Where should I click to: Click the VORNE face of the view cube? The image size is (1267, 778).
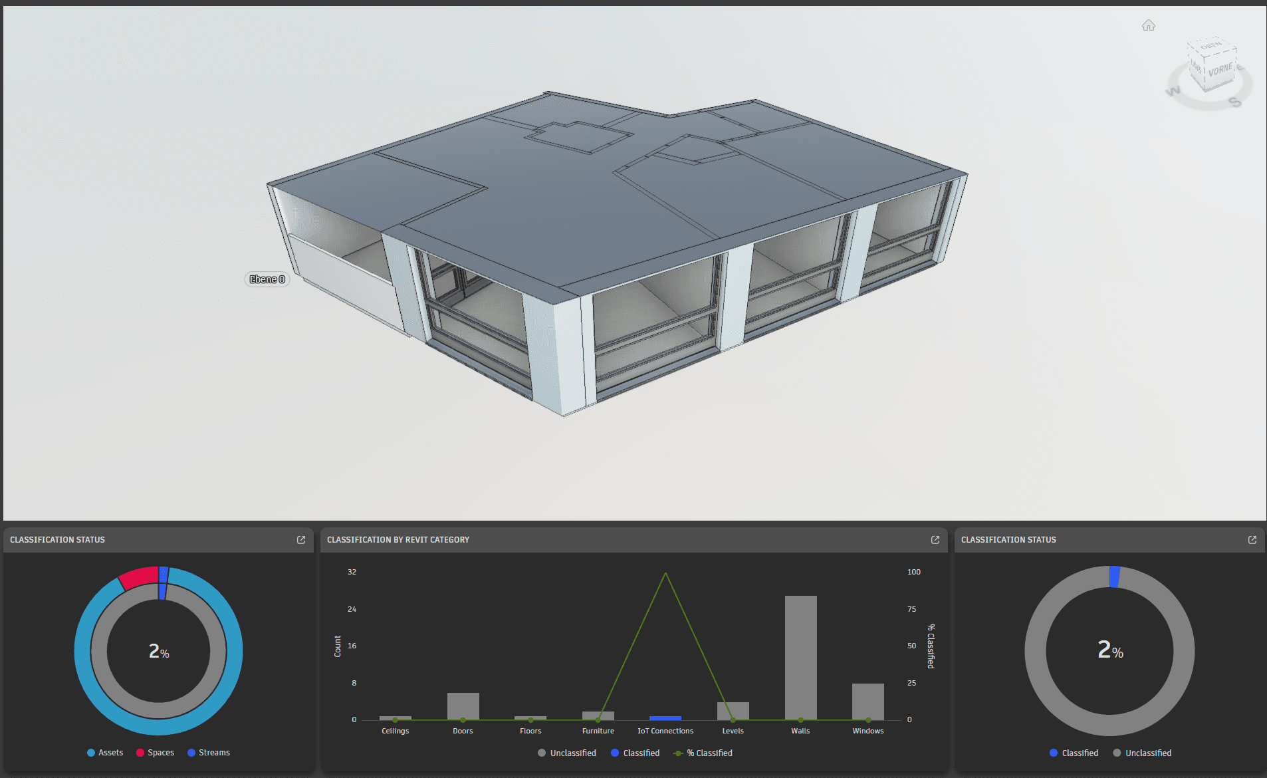(x=1220, y=70)
